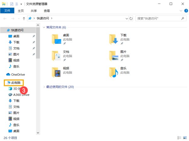
Task: Select the 文档 folder icon in main pane
Action: click(x=56, y=56)
